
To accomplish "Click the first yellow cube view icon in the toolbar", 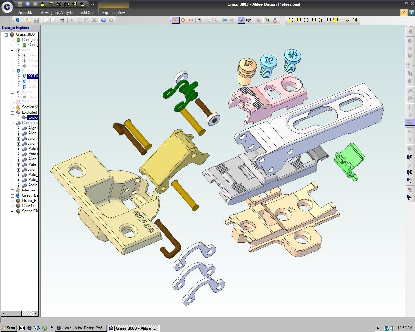I will [x=291, y=20].
